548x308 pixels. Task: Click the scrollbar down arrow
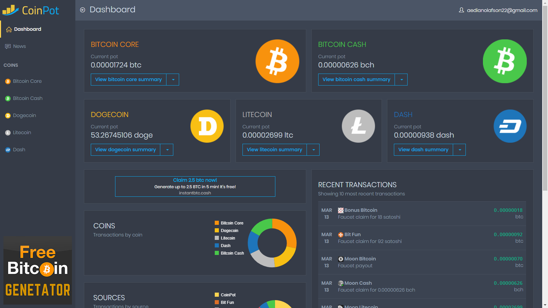545,305
